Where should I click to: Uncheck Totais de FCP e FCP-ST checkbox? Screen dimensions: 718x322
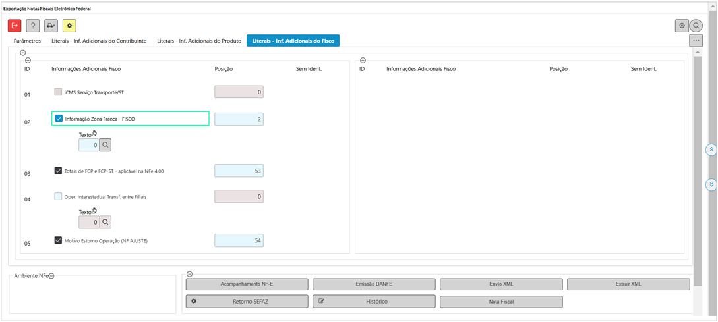point(59,171)
